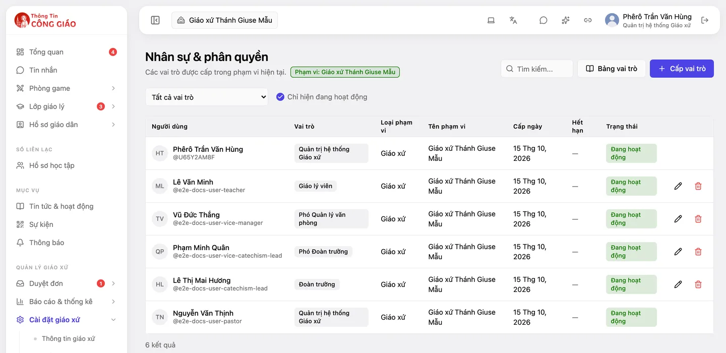Click the link chain icon in header
Viewport: 726px width, 353px height.
tap(588, 20)
